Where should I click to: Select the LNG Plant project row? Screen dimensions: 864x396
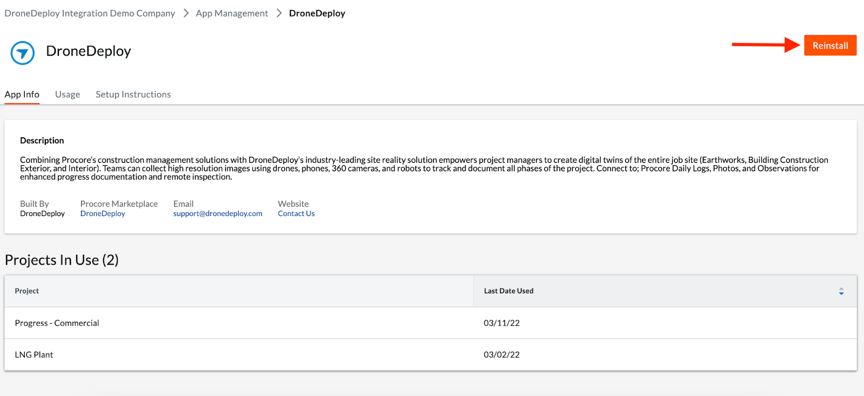point(34,355)
